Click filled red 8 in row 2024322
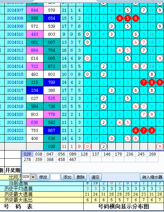 (x=152, y=130)
